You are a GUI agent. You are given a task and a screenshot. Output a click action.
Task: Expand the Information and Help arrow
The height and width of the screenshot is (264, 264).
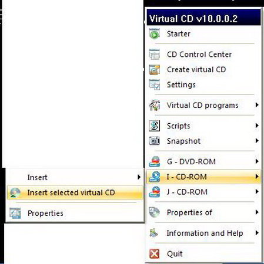click(x=257, y=233)
